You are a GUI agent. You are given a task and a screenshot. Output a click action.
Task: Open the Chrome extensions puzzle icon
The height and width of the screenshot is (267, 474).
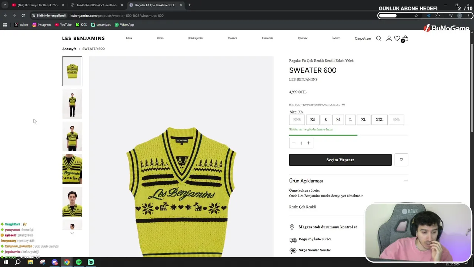point(438,16)
